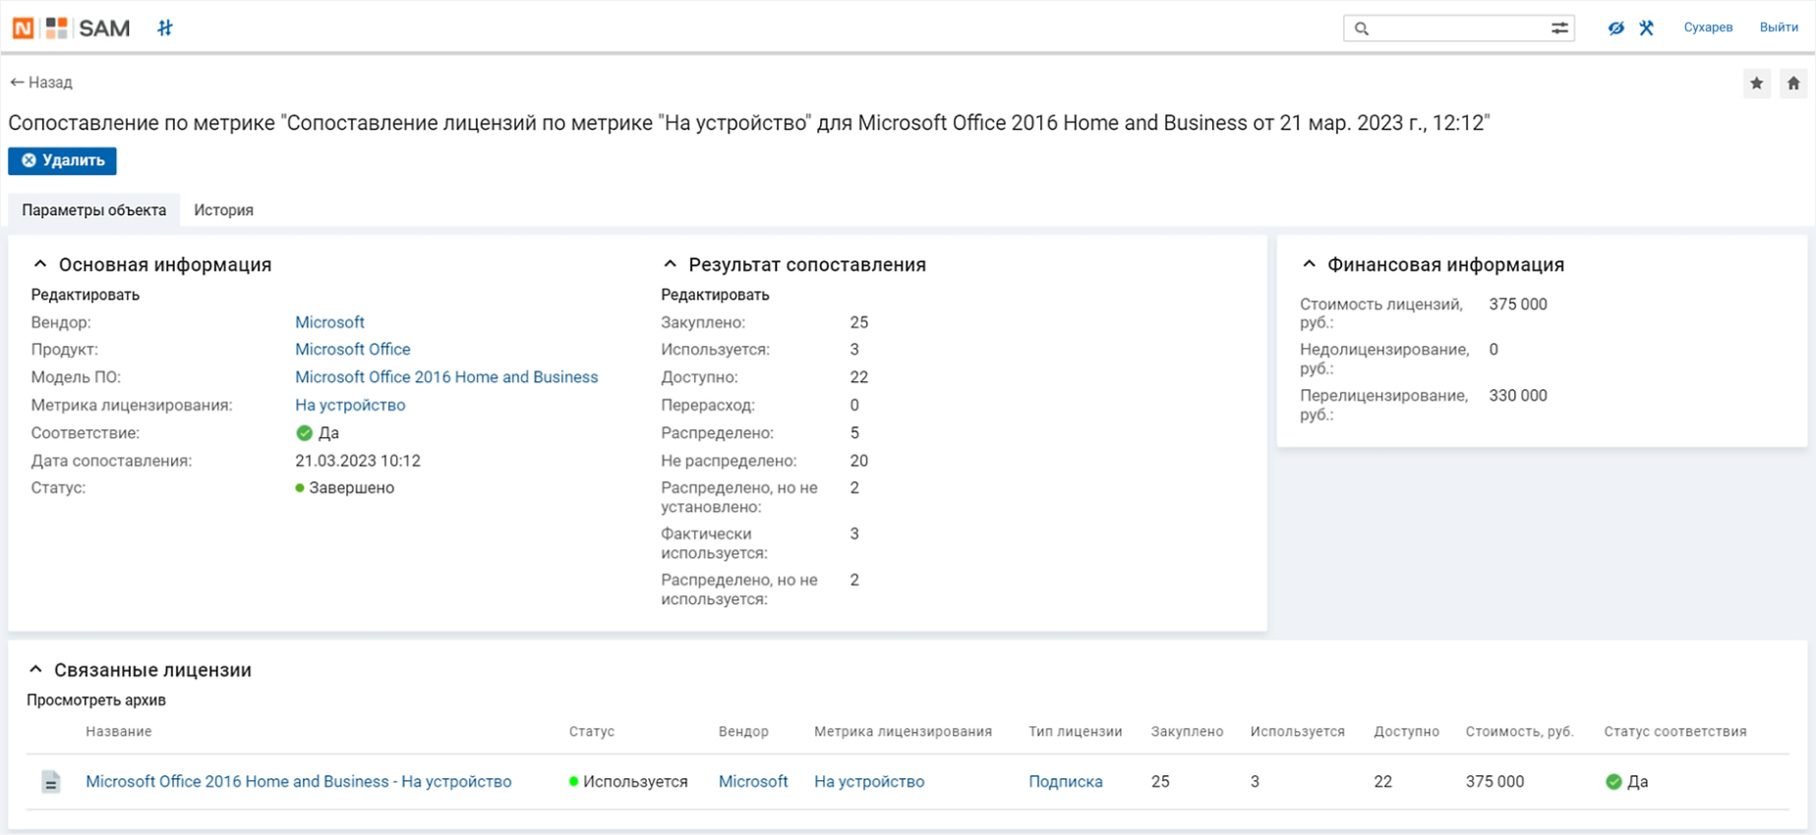Image resolution: width=1816 pixels, height=835 pixels.
Task: Collapse Результат сопоставления section
Action: (x=671, y=264)
